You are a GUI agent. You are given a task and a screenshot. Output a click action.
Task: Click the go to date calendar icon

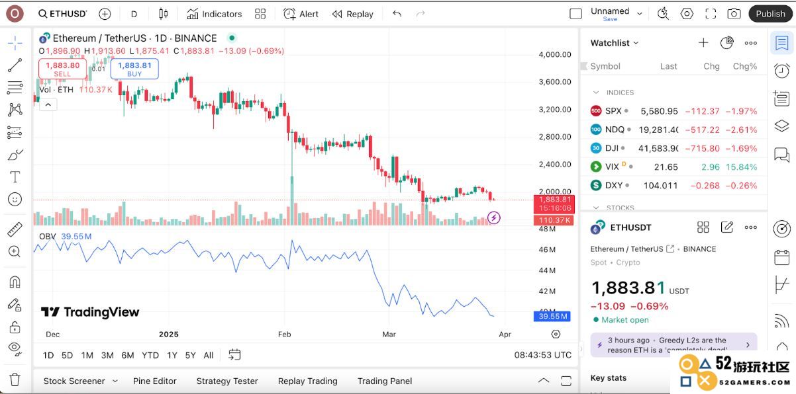[x=234, y=355]
